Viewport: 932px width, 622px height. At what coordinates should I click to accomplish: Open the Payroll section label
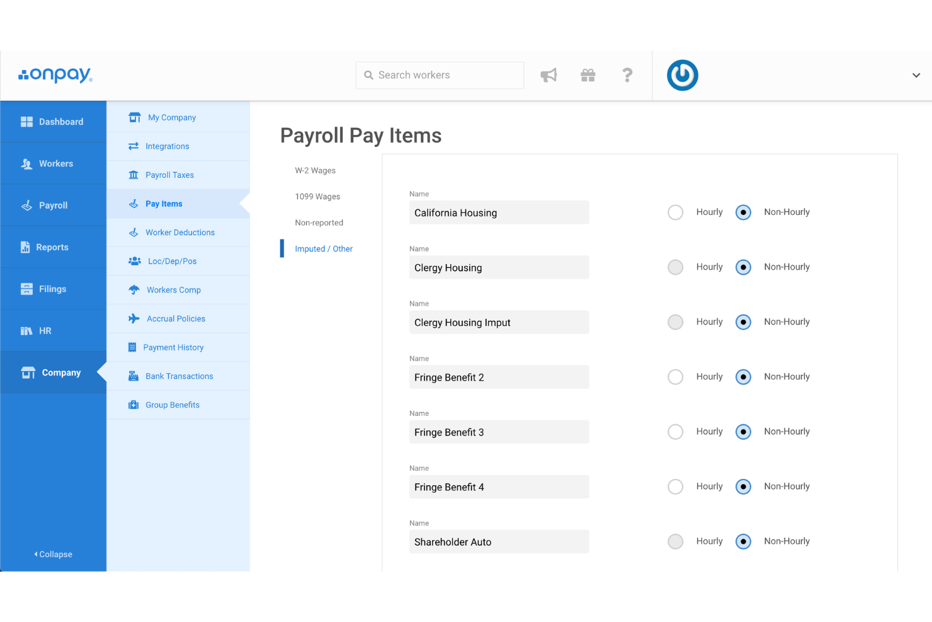tap(53, 205)
